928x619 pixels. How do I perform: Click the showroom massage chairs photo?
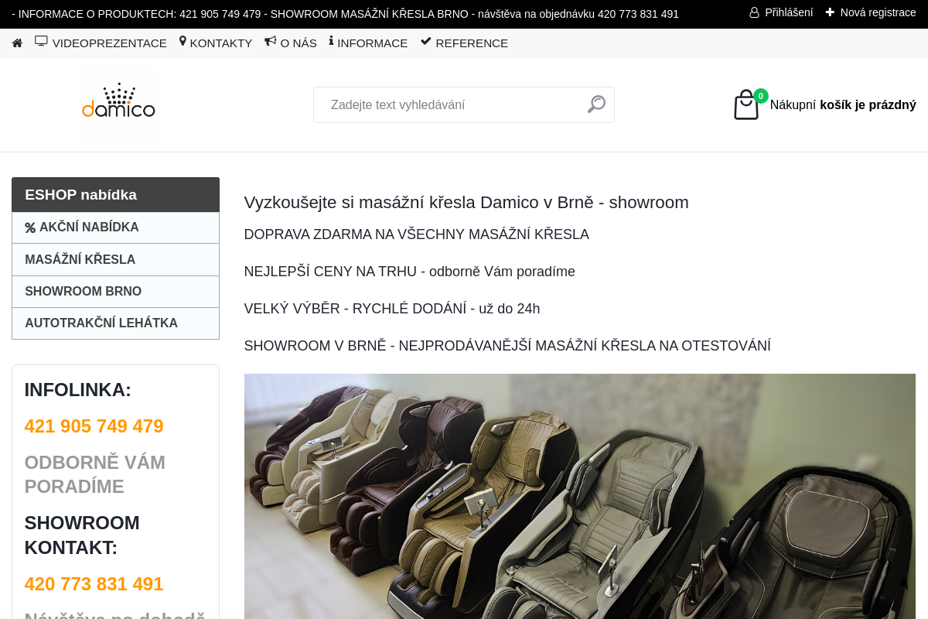click(x=579, y=495)
